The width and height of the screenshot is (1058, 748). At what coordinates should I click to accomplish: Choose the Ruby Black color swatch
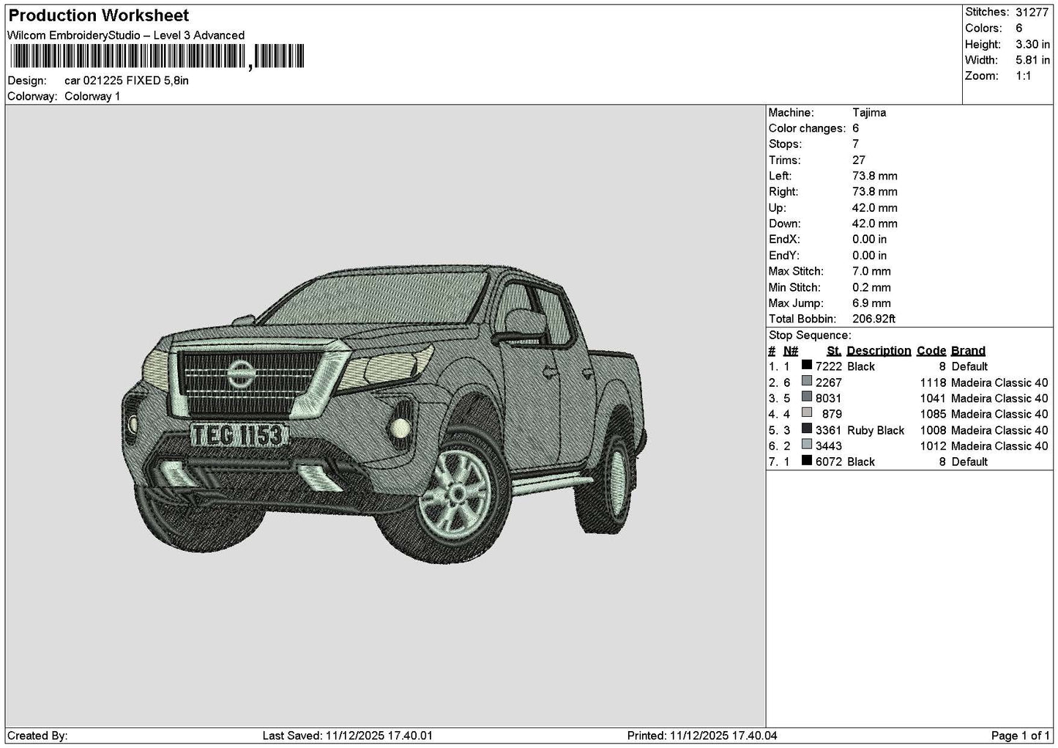807,429
